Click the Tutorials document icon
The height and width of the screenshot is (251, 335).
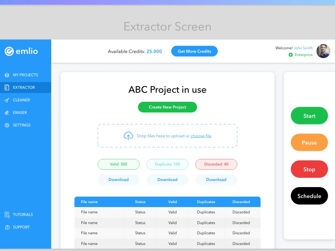tap(7, 215)
